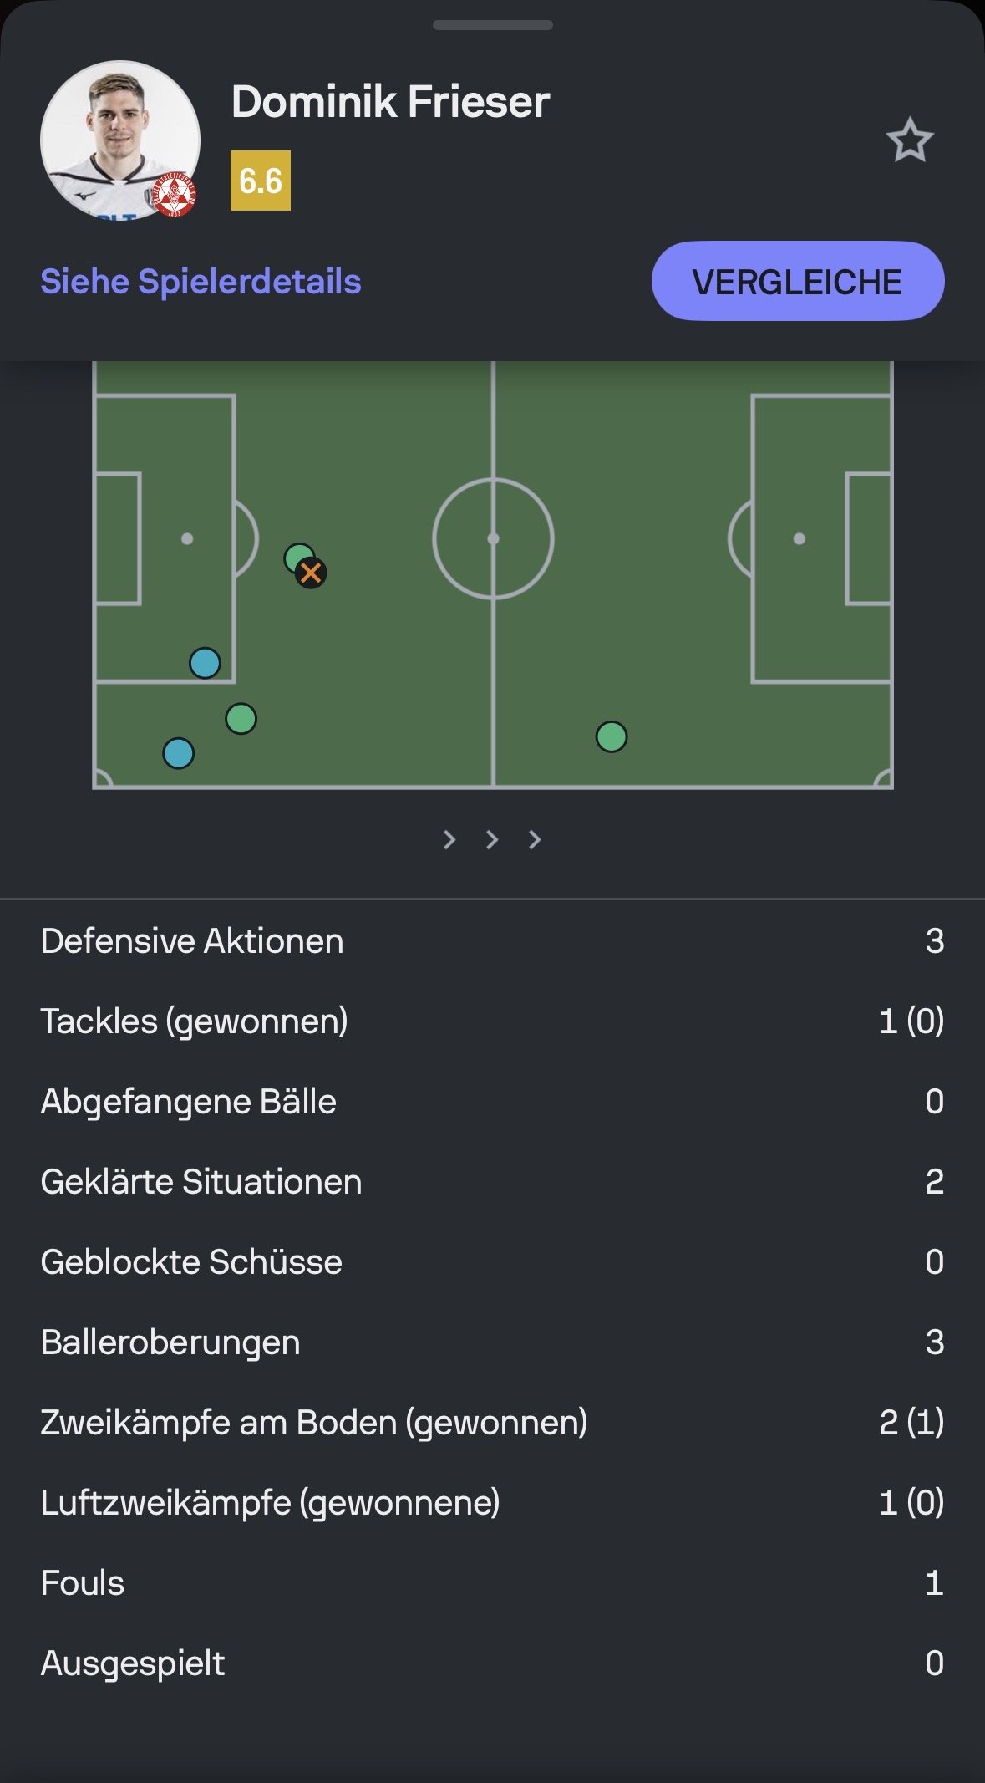Select the Balleroberungen stat row

tap(492, 1342)
